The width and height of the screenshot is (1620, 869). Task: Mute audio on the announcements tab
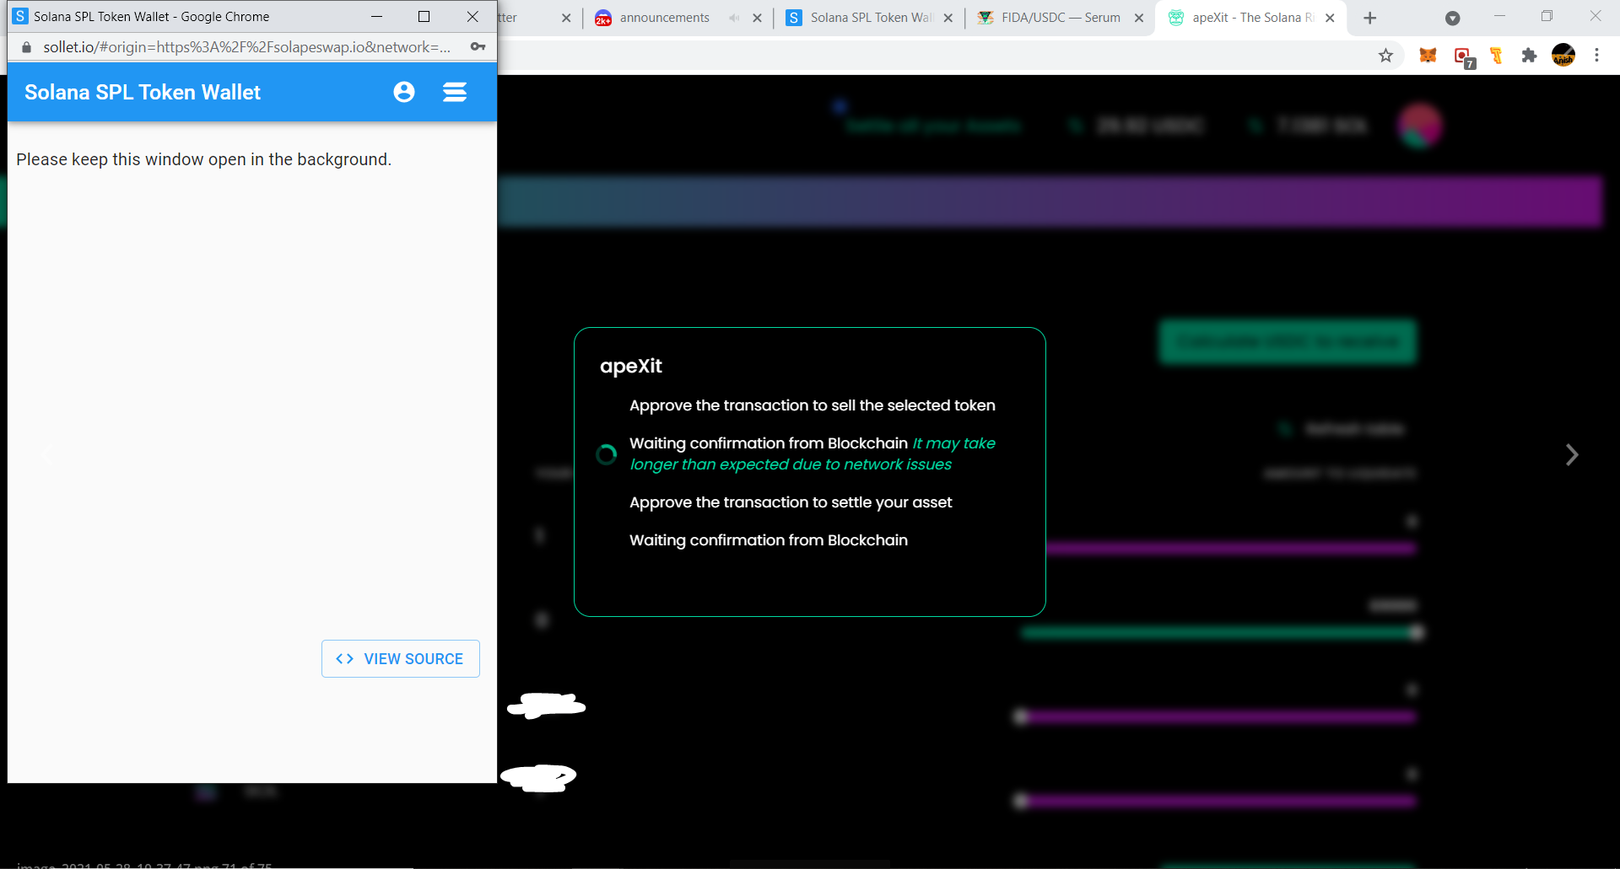click(x=734, y=18)
